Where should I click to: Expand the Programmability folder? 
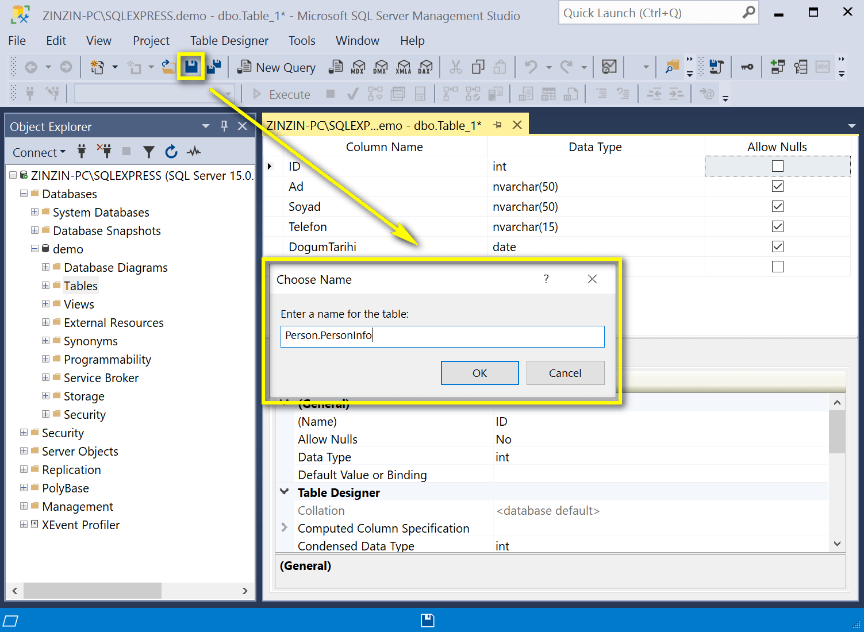(45, 359)
